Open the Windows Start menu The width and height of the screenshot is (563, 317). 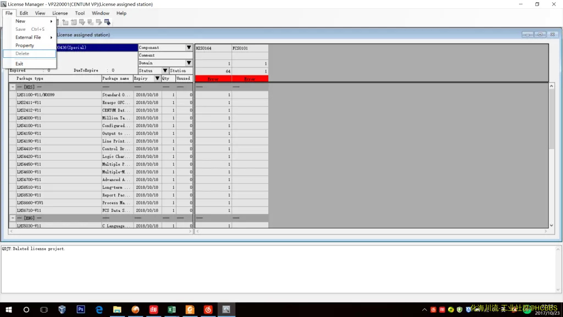[9, 309]
